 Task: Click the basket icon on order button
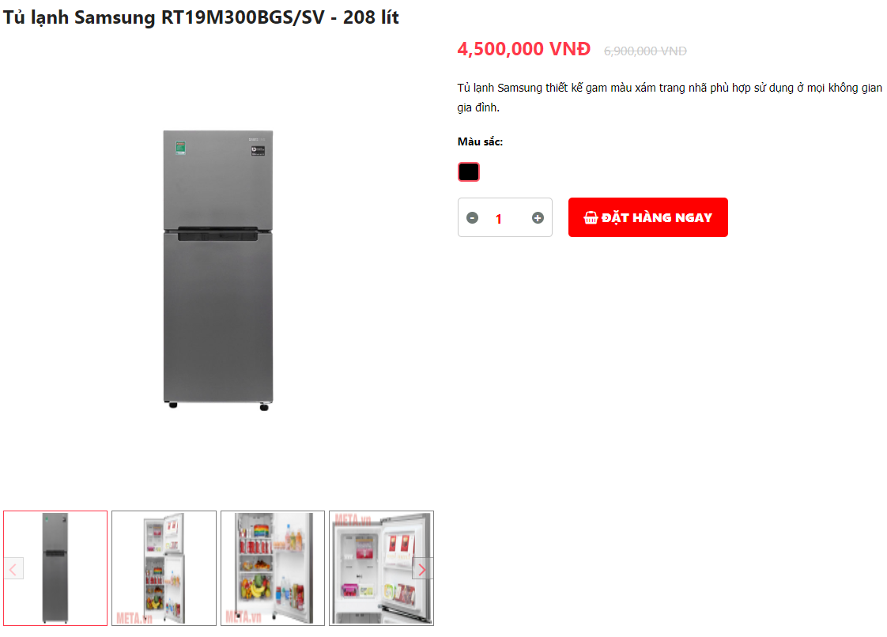[591, 218]
